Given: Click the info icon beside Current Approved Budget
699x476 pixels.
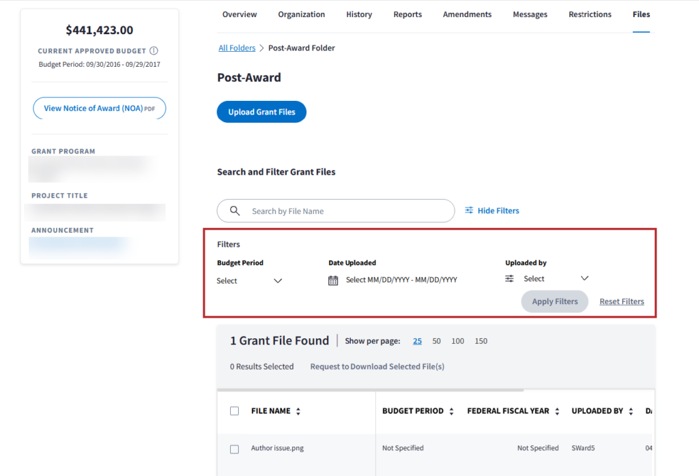Looking at the screenshot, I should tap(154, 51).
